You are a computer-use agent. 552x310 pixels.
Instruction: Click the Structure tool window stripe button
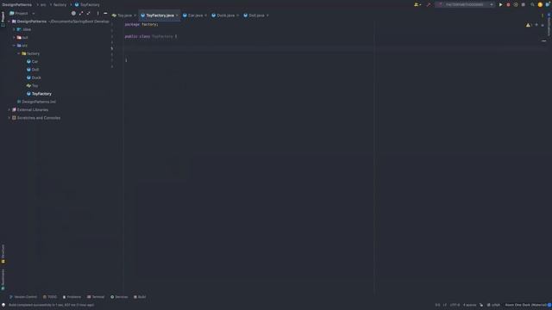[x=3, y=254]
